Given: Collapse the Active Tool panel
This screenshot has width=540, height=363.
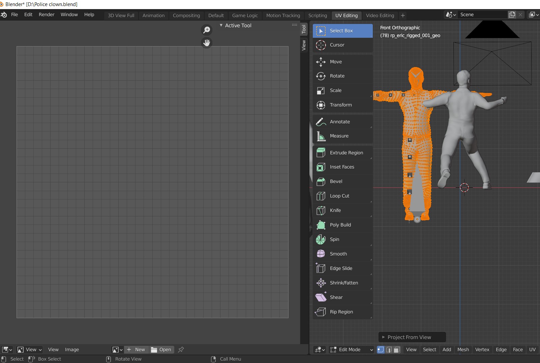Looking at the screenshot, I should (221, 25).
